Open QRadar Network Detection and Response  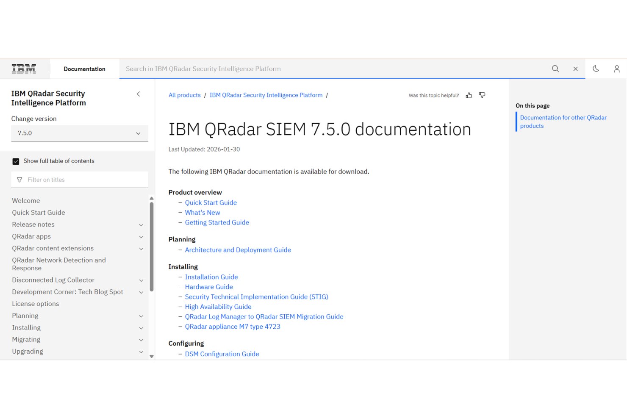59,264
